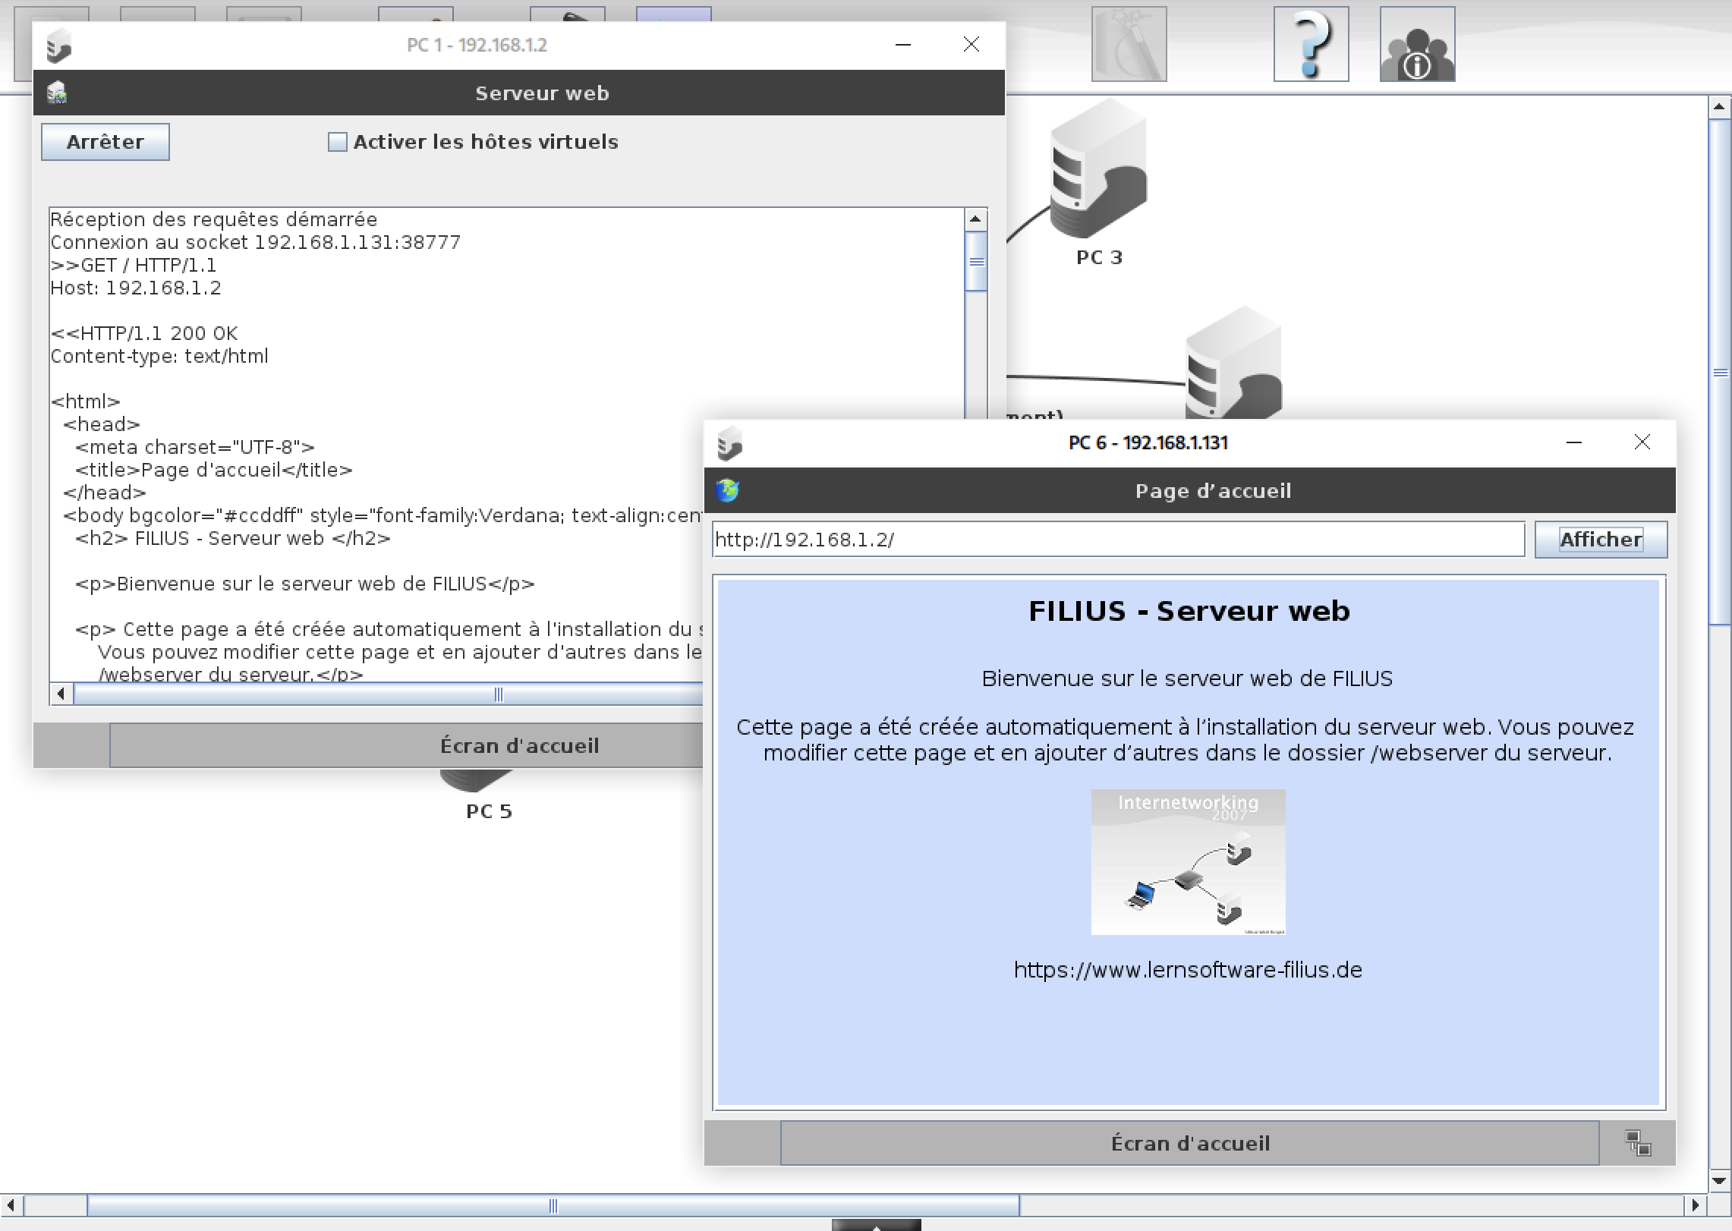Click the greyed-out software wizard icon
1732x1231 pixels.
[x=1129, y=44]
